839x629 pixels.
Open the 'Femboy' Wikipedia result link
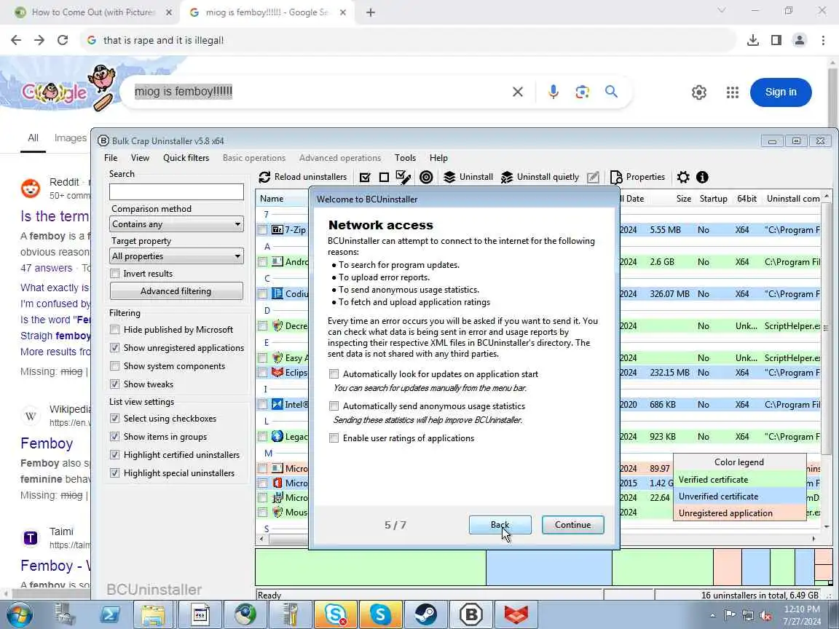tap(47, 443)
